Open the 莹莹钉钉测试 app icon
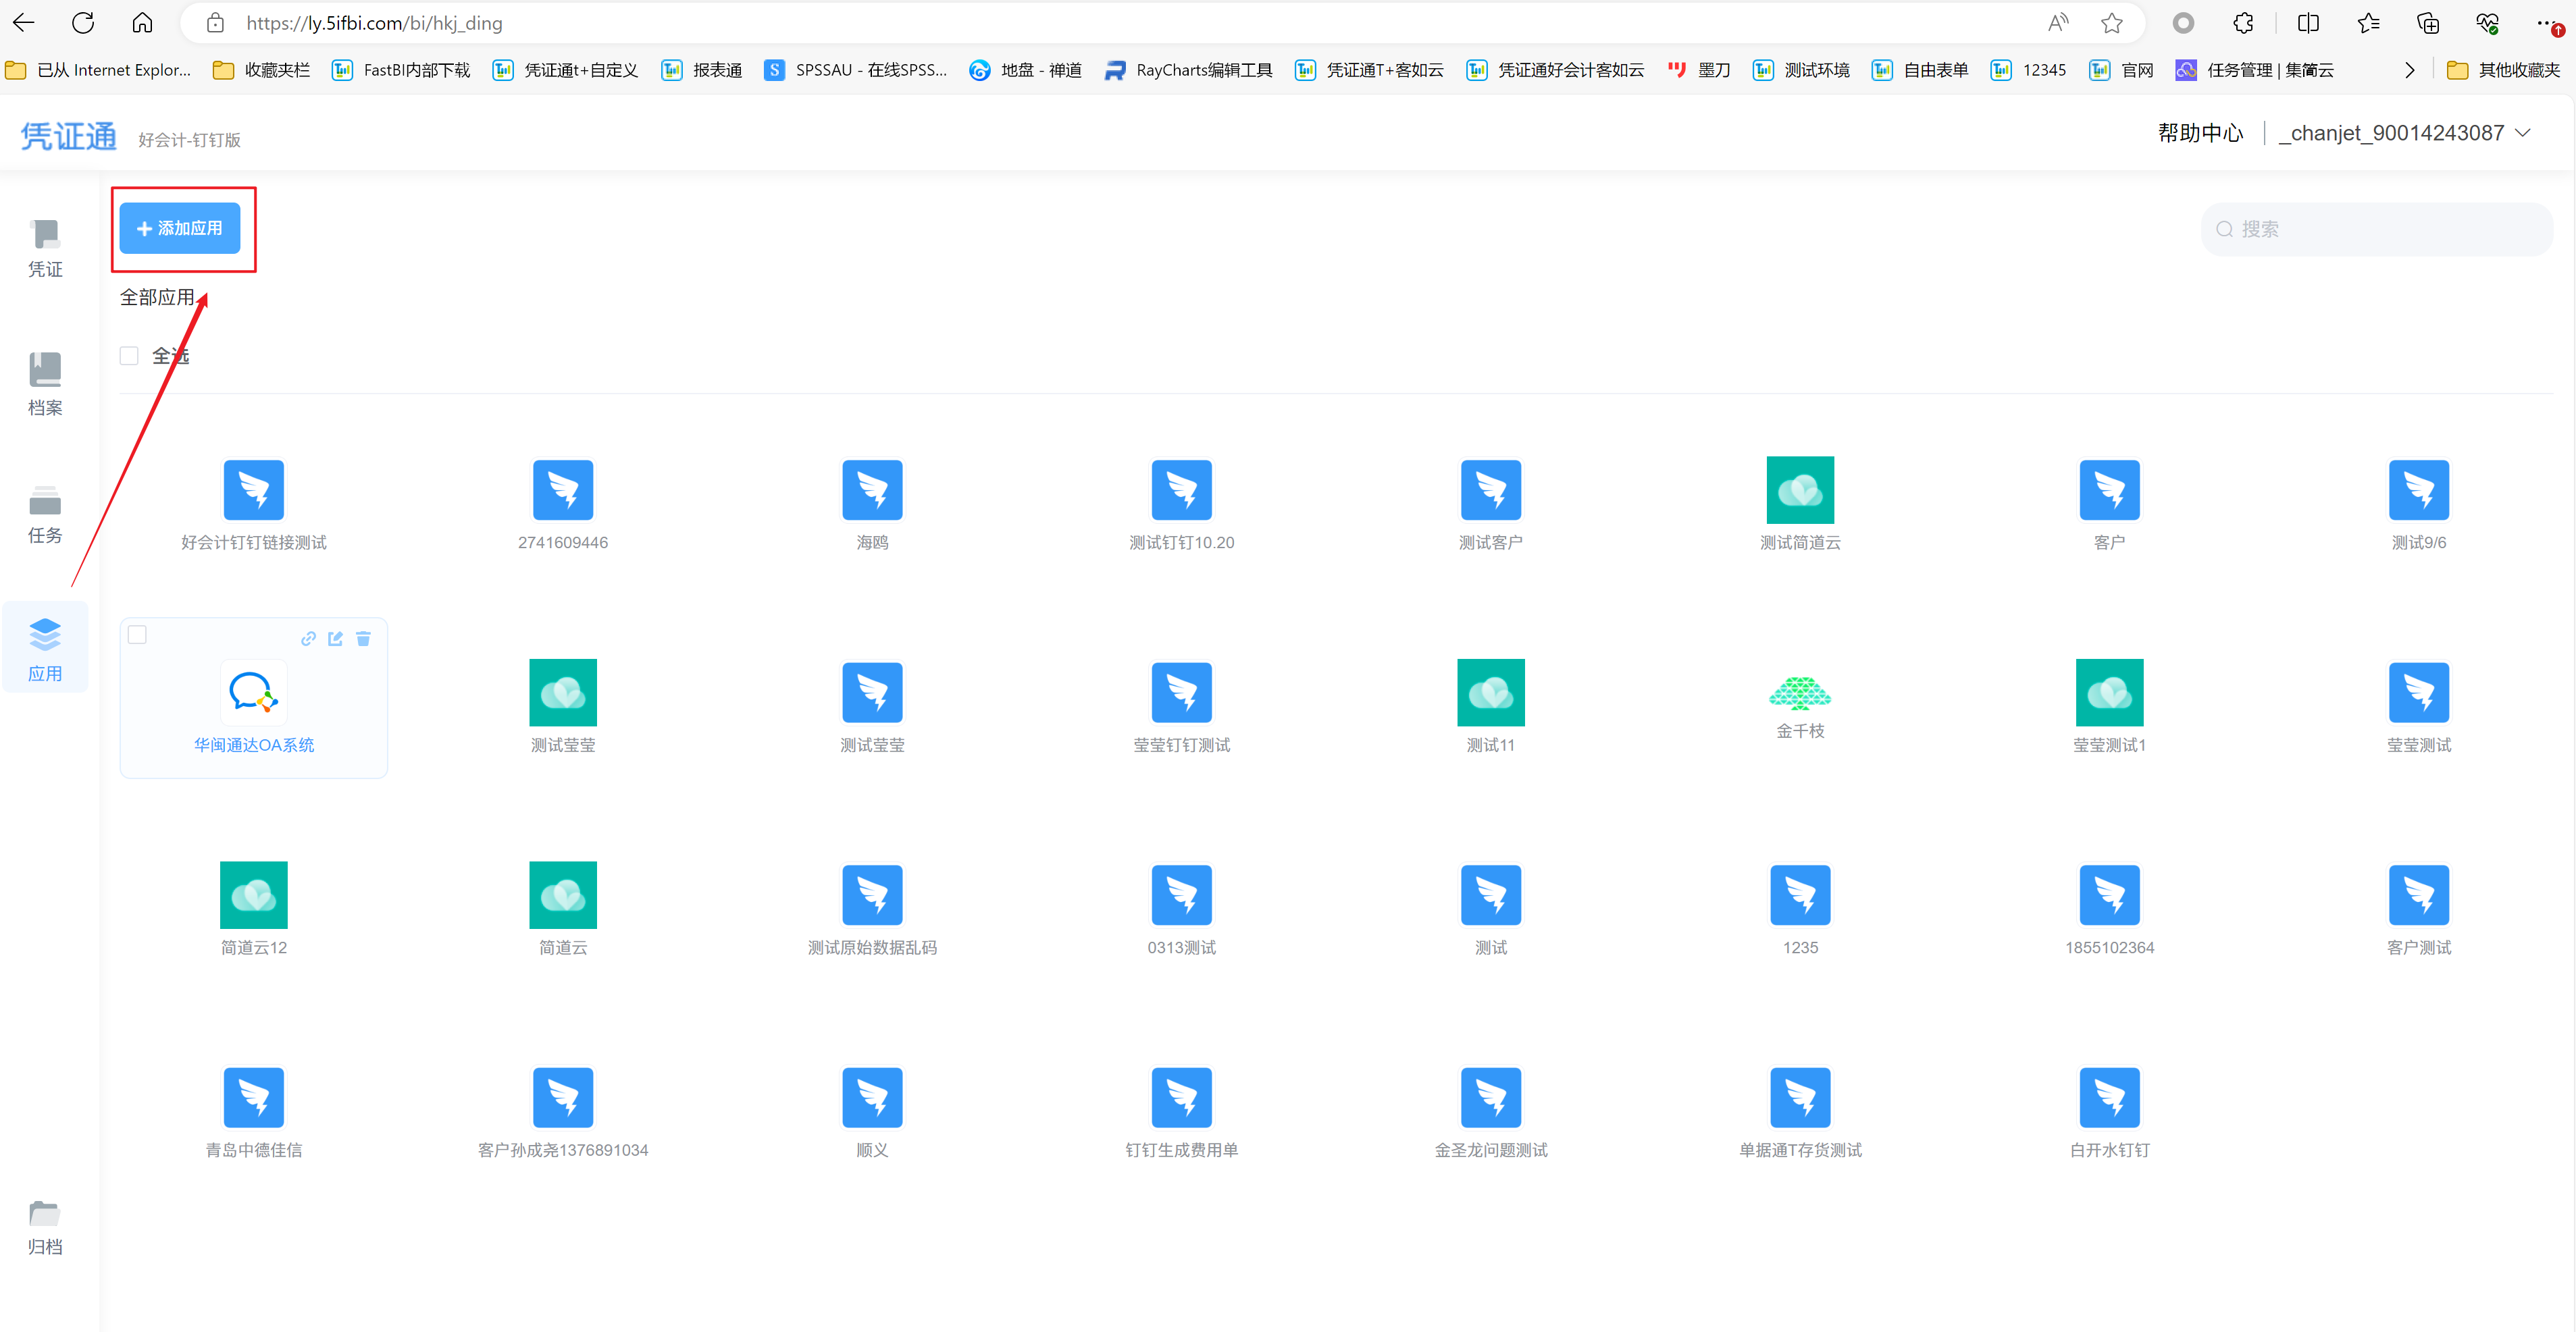 click(x=1181, y=691)
